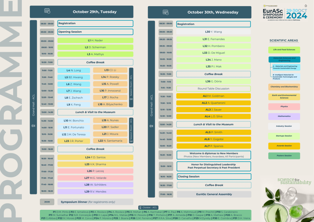Select the Mathematics legend swatch
314x222 pixels.
tap(284, 116)
